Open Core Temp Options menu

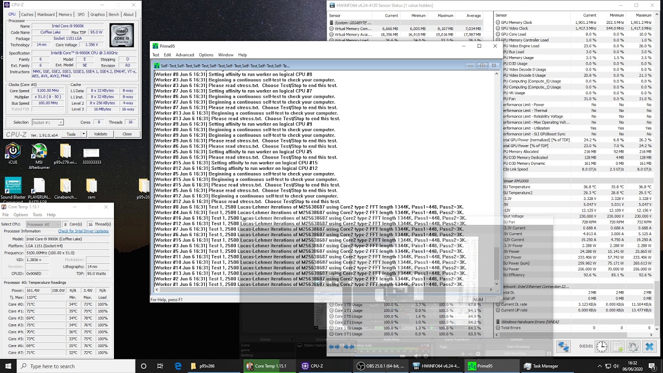21,214
